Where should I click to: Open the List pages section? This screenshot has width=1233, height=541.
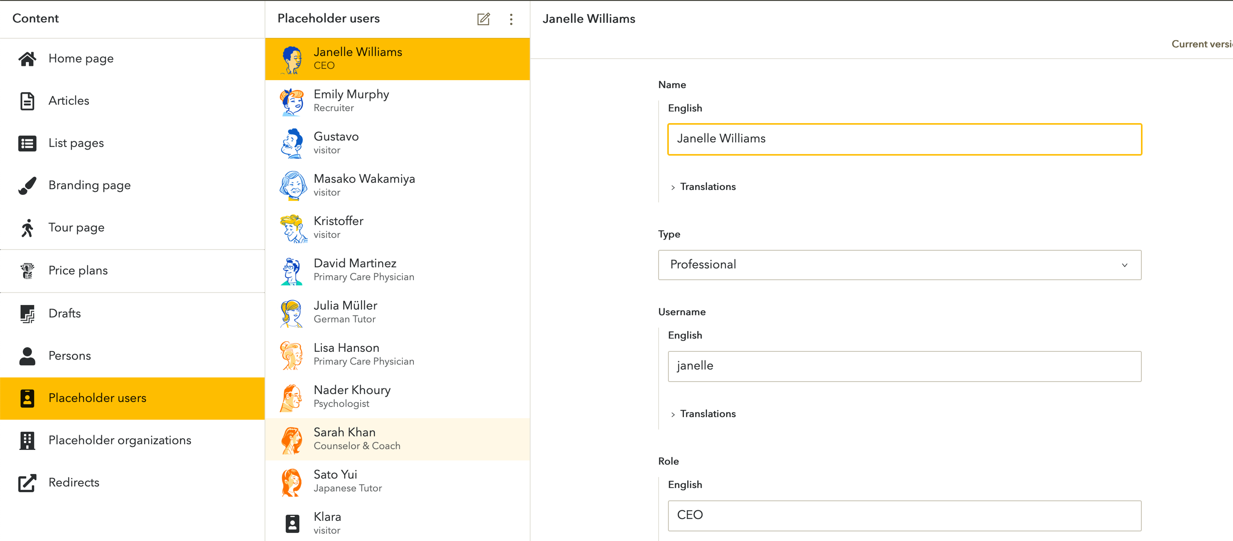point(76,143)
